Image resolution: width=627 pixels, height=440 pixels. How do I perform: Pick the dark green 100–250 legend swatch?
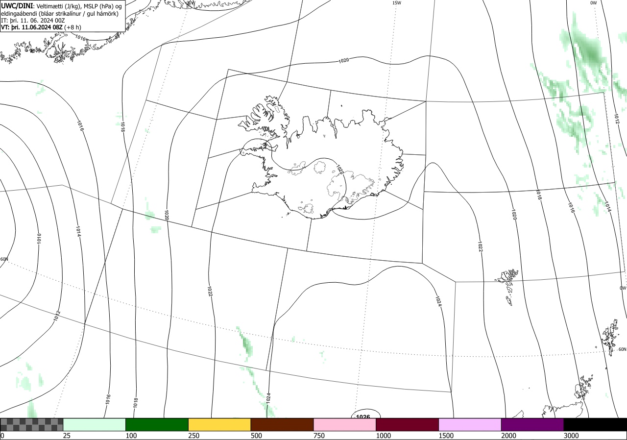(x=157, y=424)
